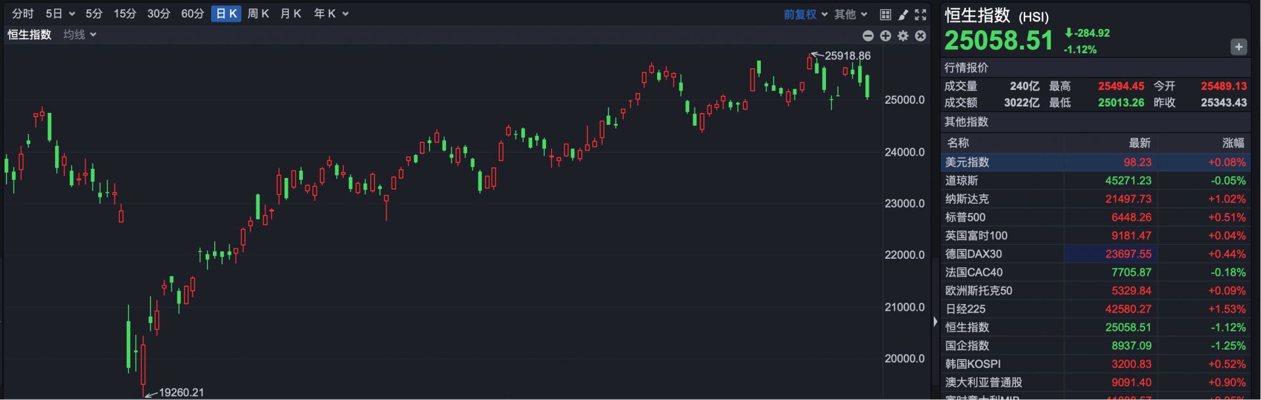
Task: Click the 25058.51 current price
Action: [999, 41]
